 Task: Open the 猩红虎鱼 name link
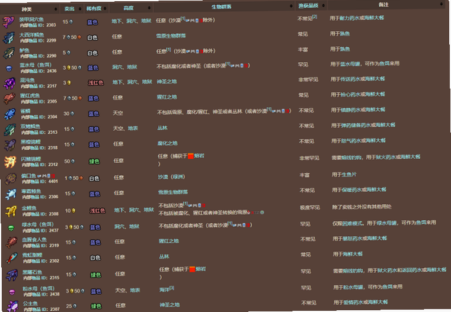(30, 96)
